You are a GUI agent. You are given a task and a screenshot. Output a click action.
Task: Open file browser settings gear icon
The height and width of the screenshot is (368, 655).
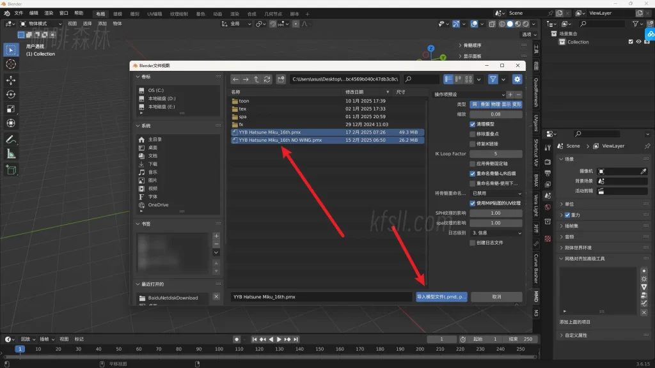(517, 79)
